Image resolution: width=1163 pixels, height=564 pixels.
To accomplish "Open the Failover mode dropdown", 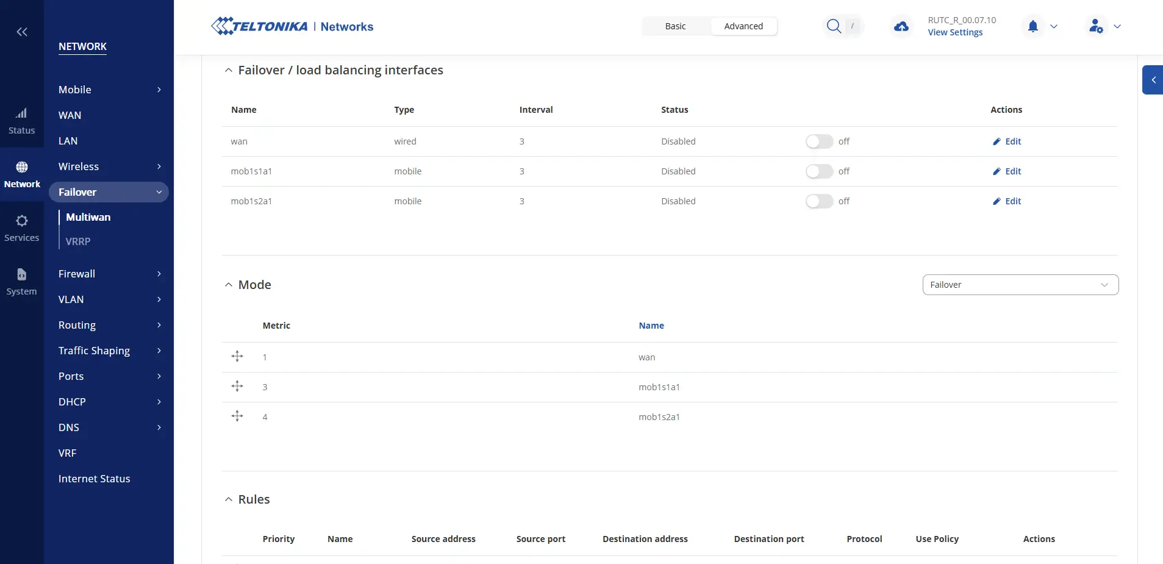I will [x=1020, y=285].
